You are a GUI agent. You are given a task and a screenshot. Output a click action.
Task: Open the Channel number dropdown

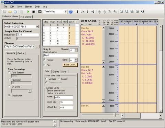tap(76, 50)
